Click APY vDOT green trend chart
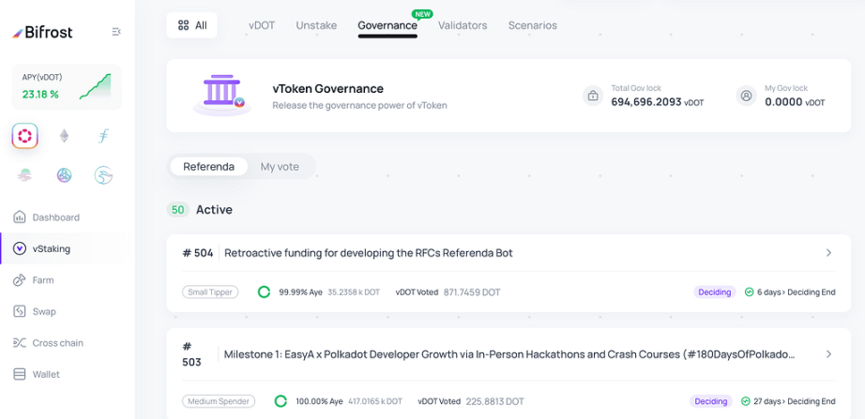 click(x=95, y=86)
